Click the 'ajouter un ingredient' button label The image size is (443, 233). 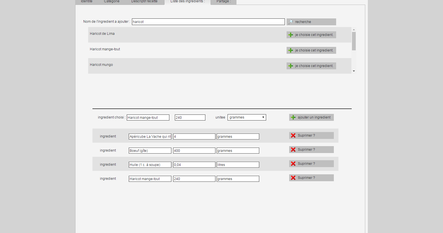[x=314, y=117]
